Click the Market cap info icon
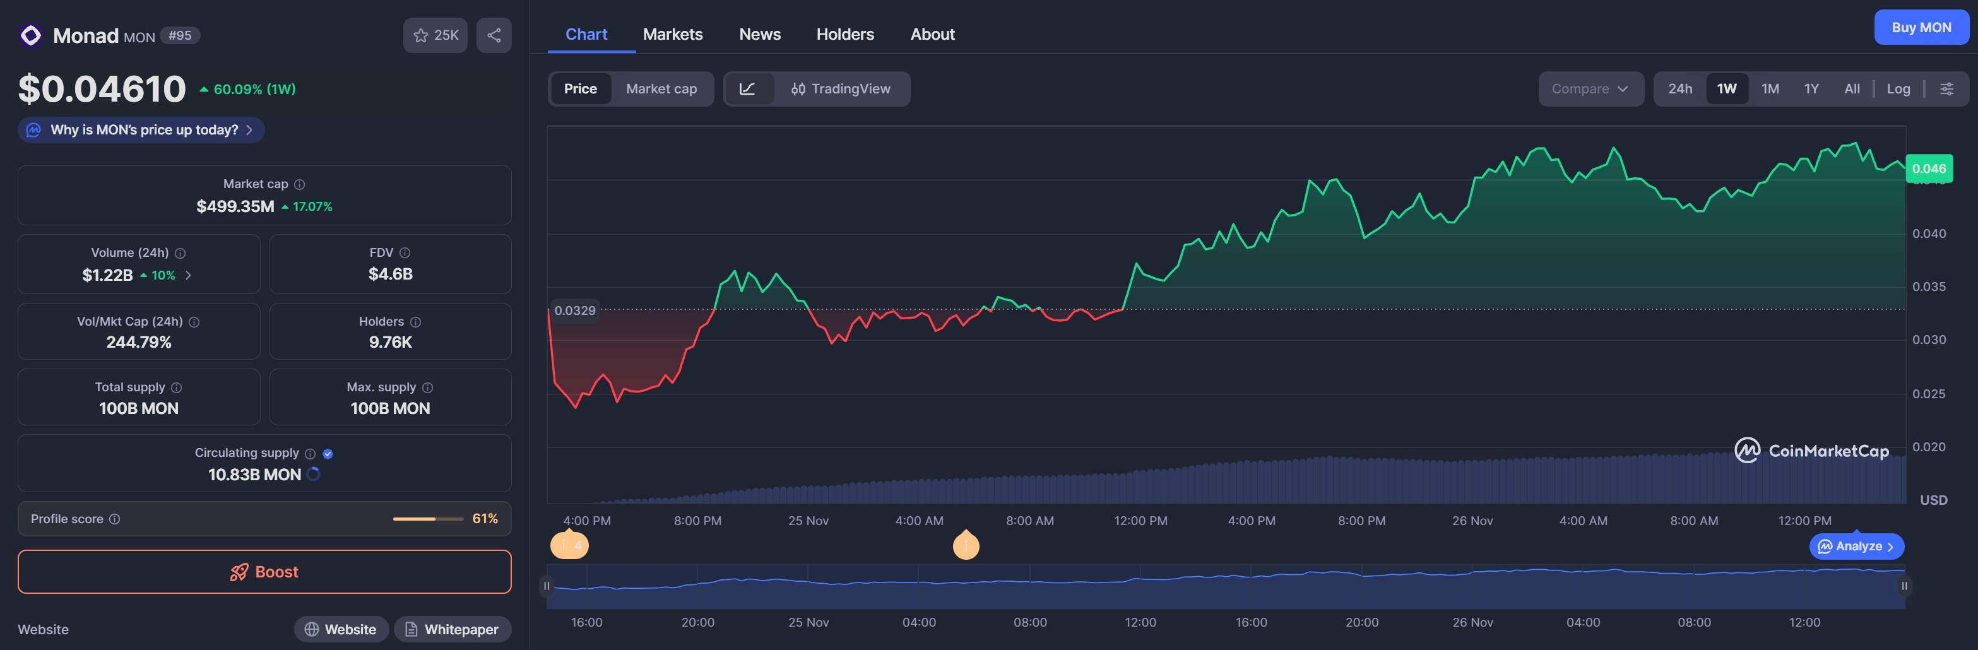This screenshot has width=1978, height=650. pyautogui.click(x=299, y=184)
